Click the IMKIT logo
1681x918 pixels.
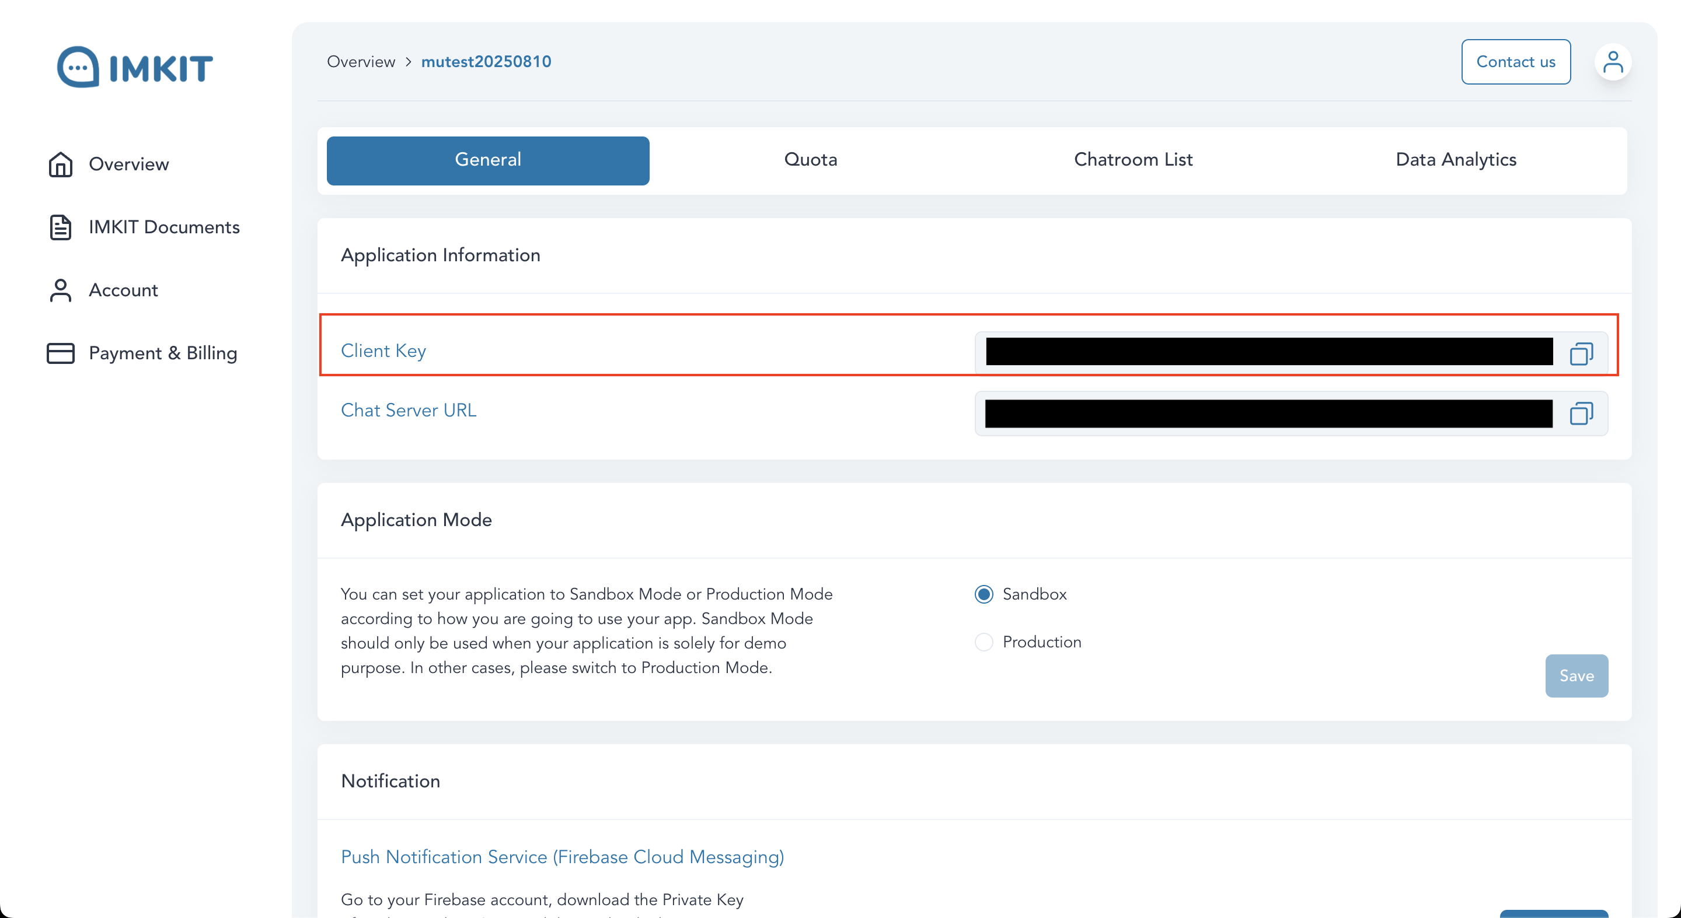(135, 66)
